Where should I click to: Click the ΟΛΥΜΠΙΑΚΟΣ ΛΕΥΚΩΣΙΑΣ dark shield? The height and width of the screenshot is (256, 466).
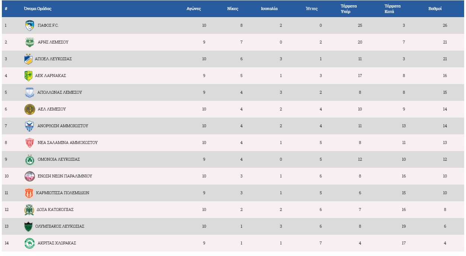click(x=28, y=226)
